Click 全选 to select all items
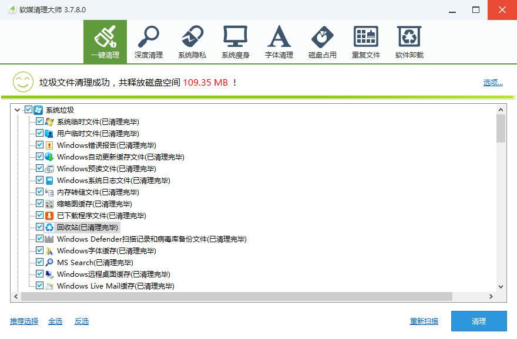 click(x=55, y=321)
